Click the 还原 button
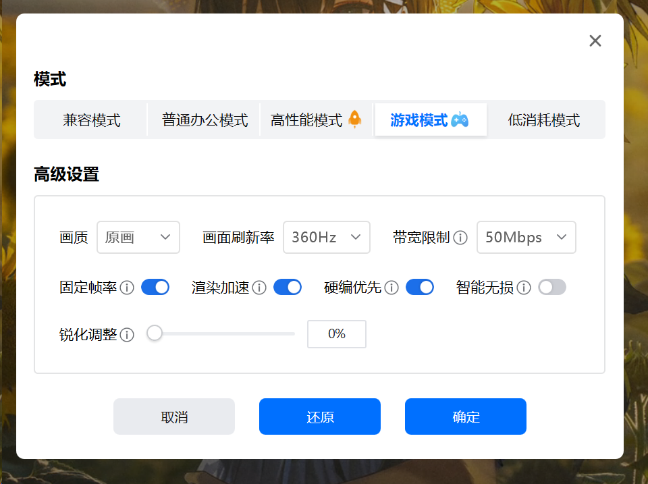The height and width of the screenshot is (484, 648). pyautogui.click(x=320, y=416)
